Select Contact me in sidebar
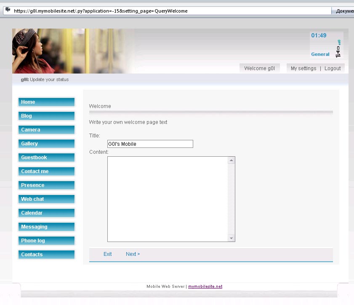Screen dimensions: 354x305 point(46,171)
